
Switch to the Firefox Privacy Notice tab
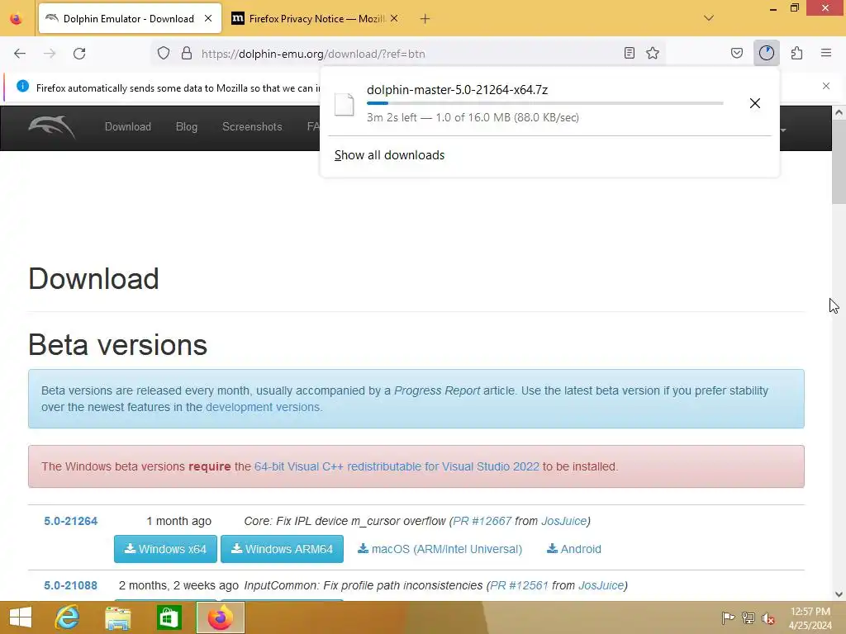(x=316, y=18)
